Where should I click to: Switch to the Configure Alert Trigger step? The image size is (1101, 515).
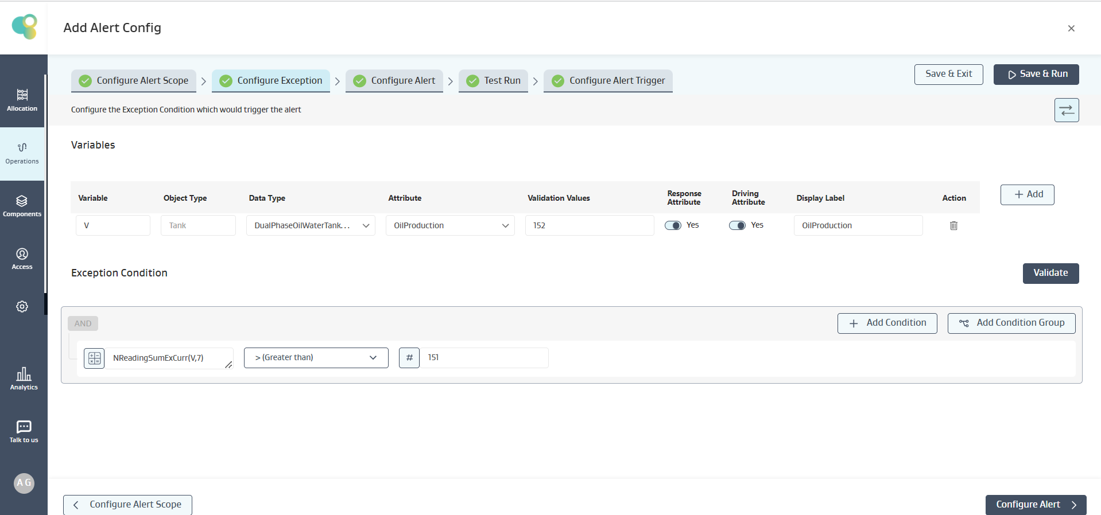608,81
